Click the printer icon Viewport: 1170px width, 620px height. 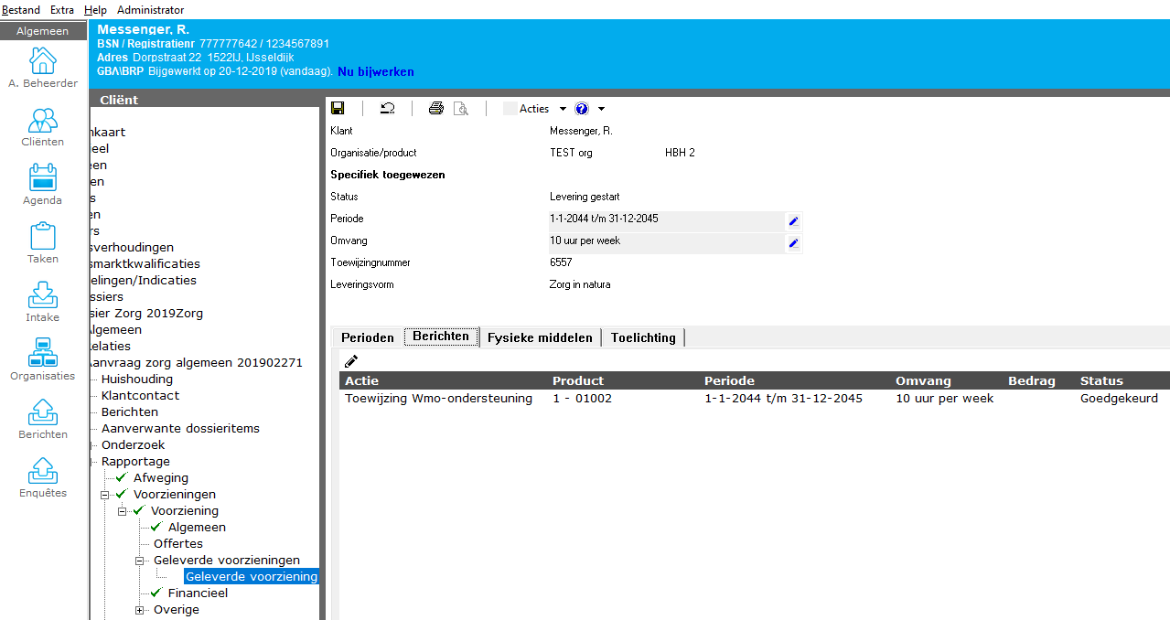coord(436,108)
